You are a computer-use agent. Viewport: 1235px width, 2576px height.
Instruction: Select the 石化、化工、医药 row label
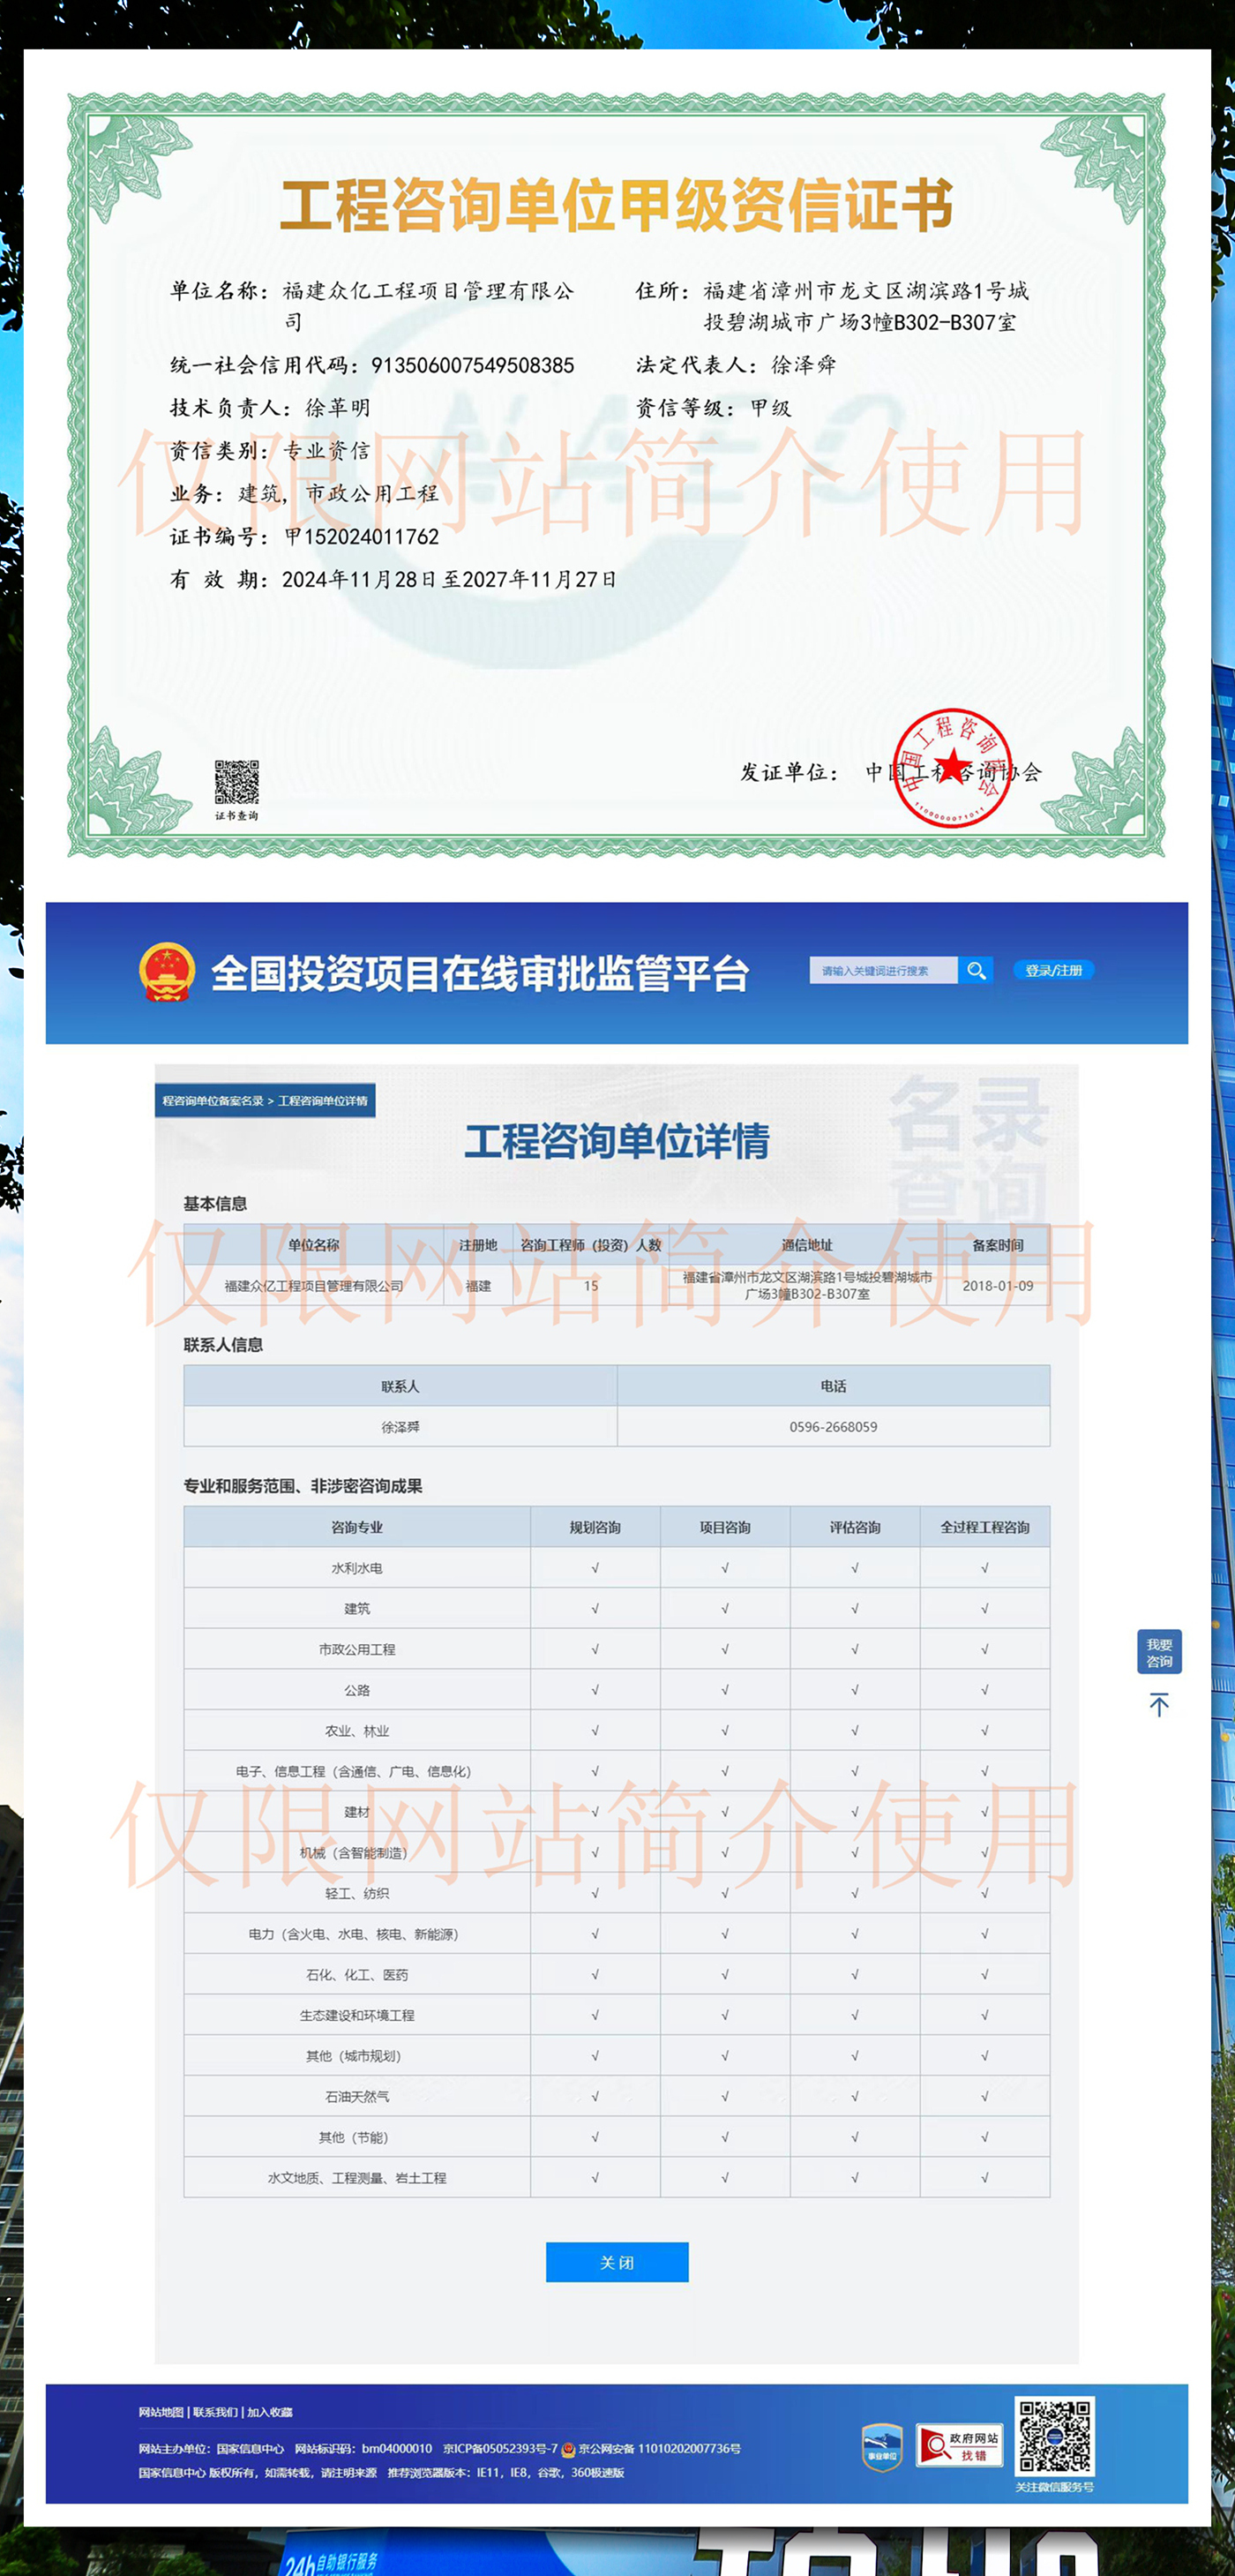coord(357,1975)
